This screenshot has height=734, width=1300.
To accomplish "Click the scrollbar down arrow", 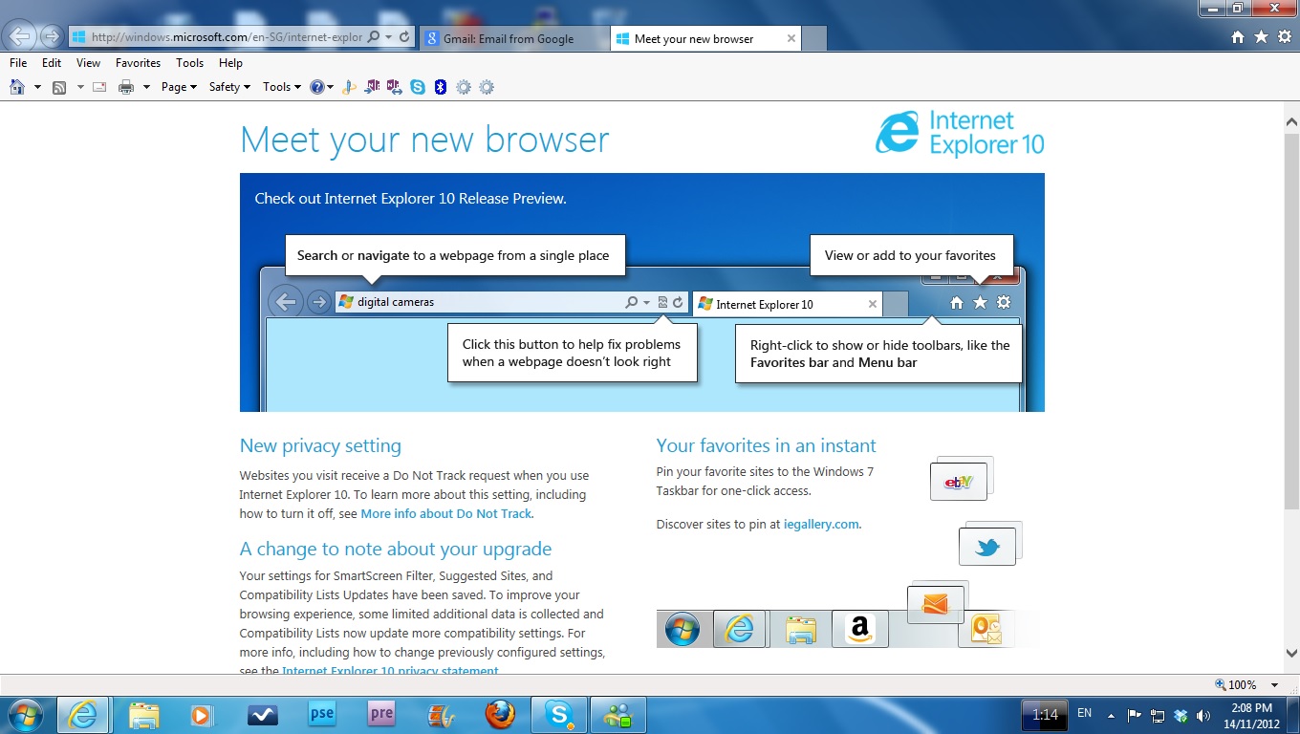I will [1291, 654].
